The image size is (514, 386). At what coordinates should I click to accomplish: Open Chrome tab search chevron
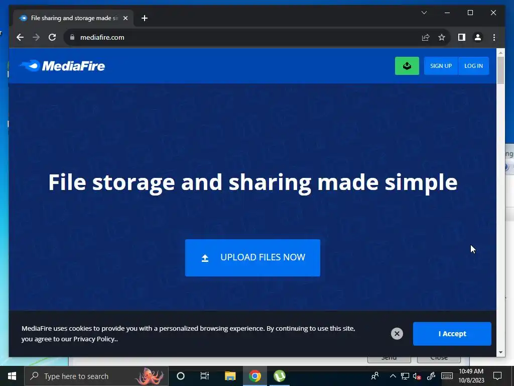(424, 13)
